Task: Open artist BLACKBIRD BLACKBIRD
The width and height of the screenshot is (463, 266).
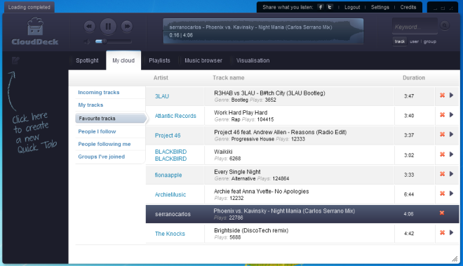Action: click(170, 155)
